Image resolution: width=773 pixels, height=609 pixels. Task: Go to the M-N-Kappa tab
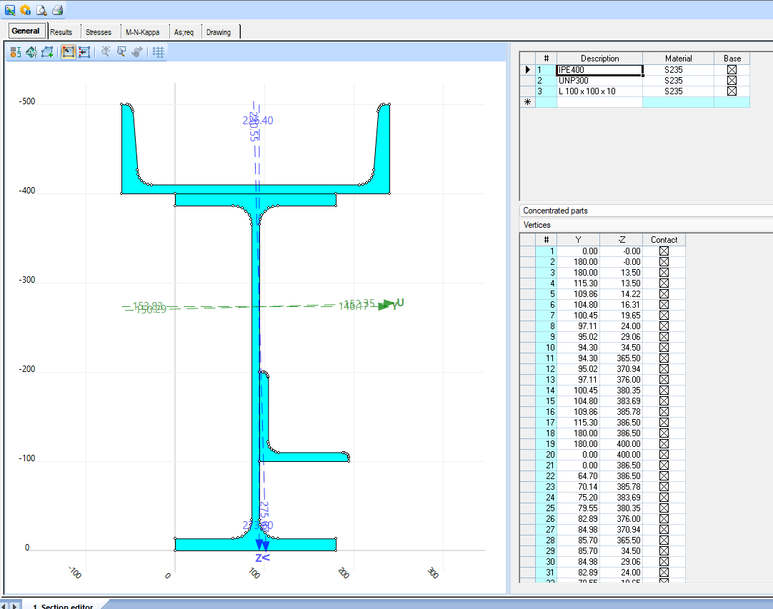[x=142, y=32]
